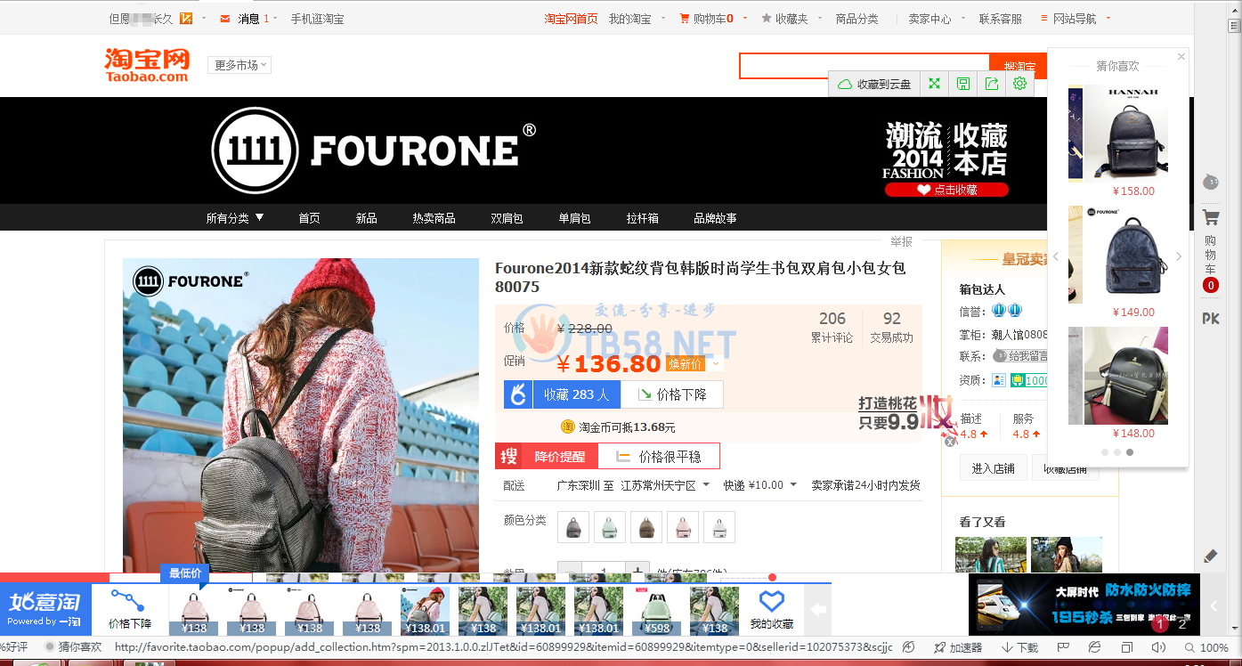1242x666 pixels.
Task: Select the mint green backpack color swatch
Action: tap(610, 526)
